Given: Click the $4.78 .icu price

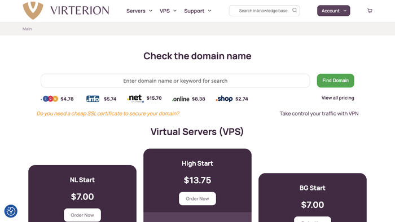Looking at the screenshot, I should tap(67, 99).
